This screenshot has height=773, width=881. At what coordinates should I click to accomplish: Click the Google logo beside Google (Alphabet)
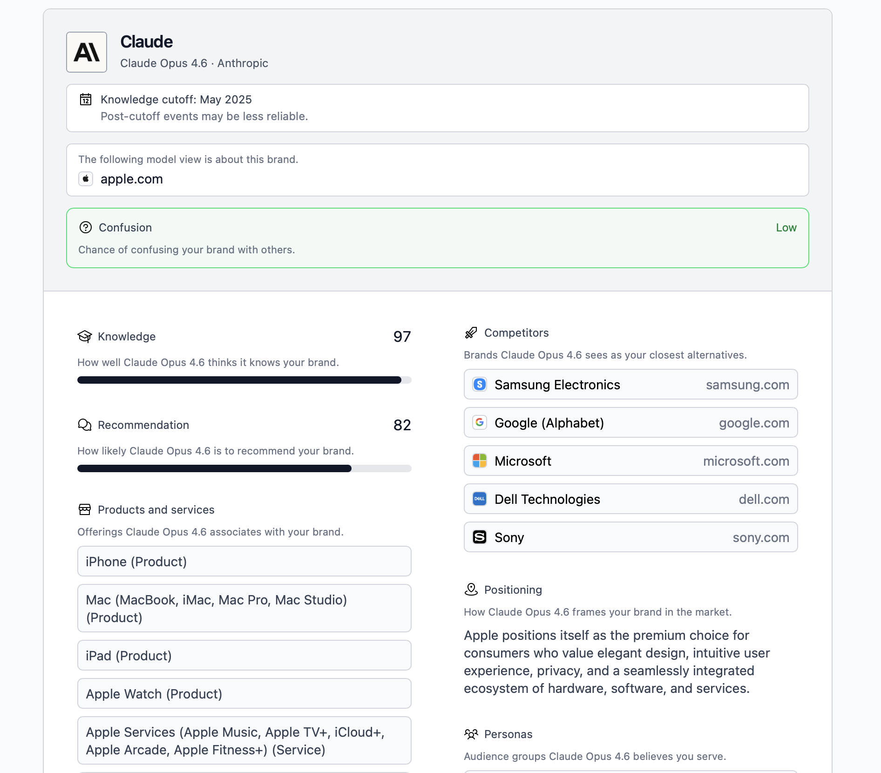point(479,423)
